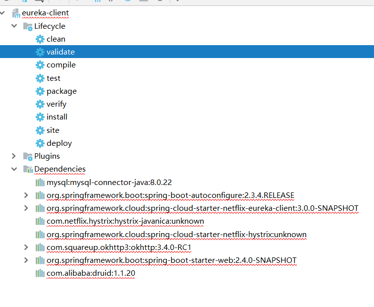Viewport: 374px width, 307px height.
Task: Click the Dependencies folder icon
Action: [x=28, y=169]
